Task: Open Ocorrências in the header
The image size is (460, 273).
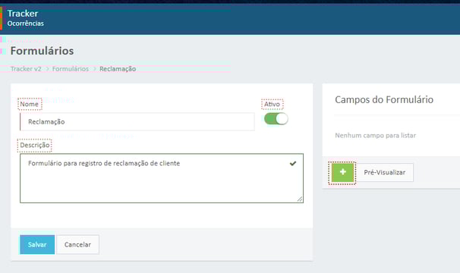Action: (26, 24)
